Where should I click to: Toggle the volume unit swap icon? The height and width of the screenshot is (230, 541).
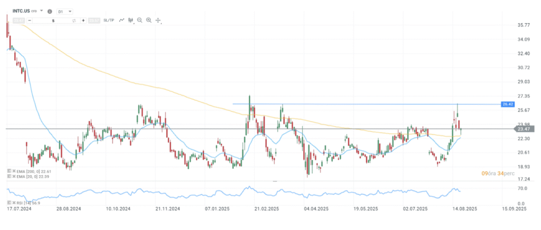click(x=74, y=20)
